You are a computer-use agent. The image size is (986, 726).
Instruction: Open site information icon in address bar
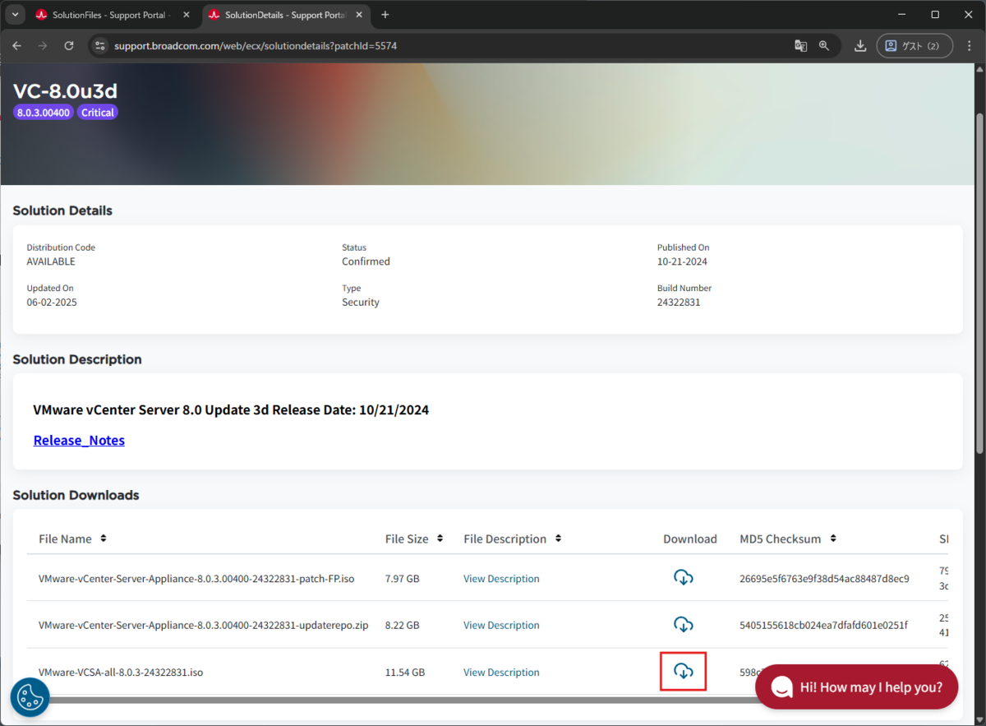(100, 46)
